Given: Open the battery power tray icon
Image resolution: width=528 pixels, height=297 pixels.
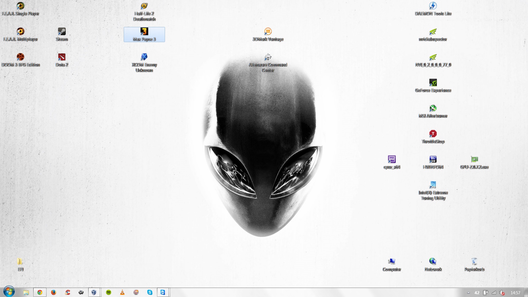Looking at the screenshot, I should [486, 293].
